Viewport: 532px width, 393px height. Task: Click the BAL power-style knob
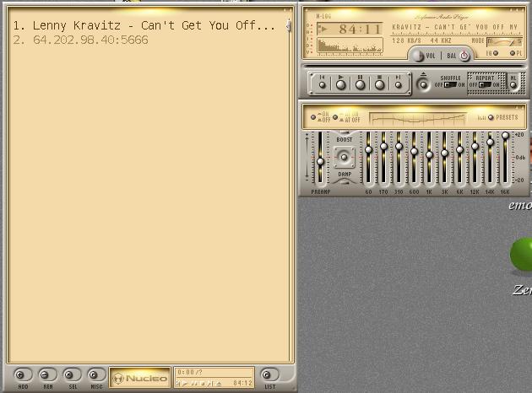click(x=464, y=56)
